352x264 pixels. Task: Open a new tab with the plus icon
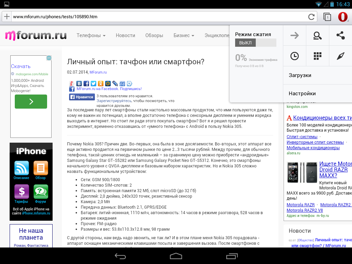coord(7,16)
